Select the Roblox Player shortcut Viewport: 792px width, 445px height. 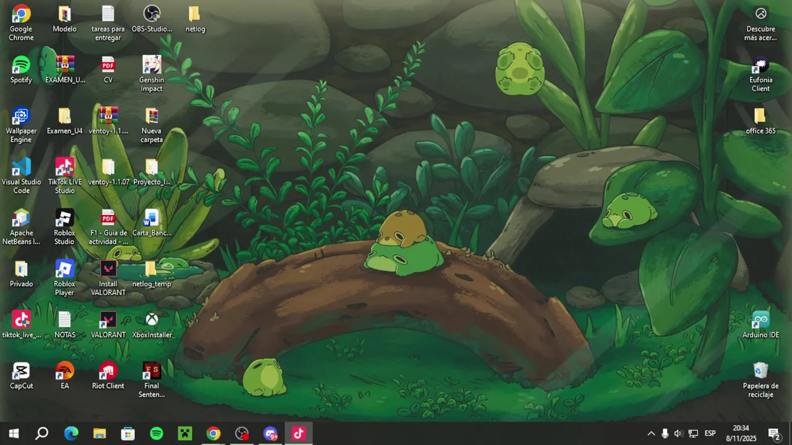click(64, 278)
